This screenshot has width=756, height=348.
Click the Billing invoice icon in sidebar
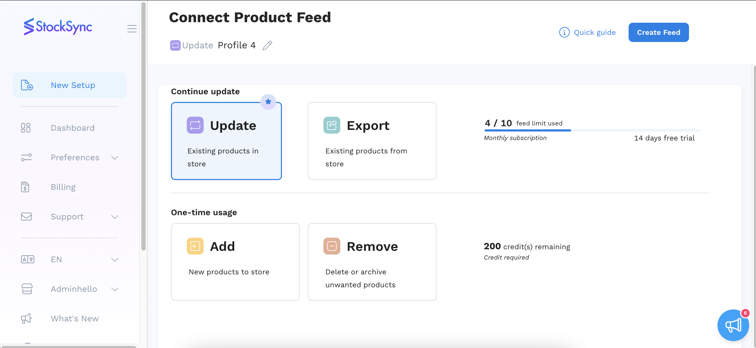25,187
